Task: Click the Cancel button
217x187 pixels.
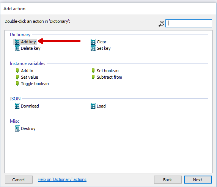Action: [19, 180]
